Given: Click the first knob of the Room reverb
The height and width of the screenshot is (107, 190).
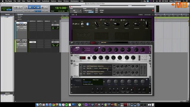Looking at the screenshot, I should pos(109,82).
